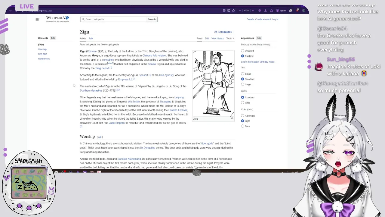Hide the Contents sidebar

point(53,38)
